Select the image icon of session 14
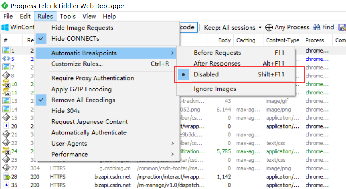The height and width of the screenshot is (189, 346). point(6,109)
